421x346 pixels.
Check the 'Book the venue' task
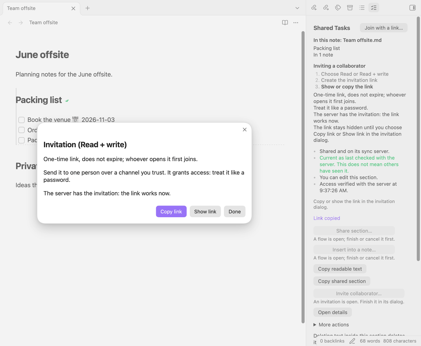(21, 120)
